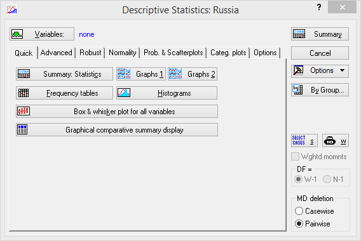This screenshot has width=361, height=241.
Task: Switch to the Advanced tab
Action: [57, 53]
